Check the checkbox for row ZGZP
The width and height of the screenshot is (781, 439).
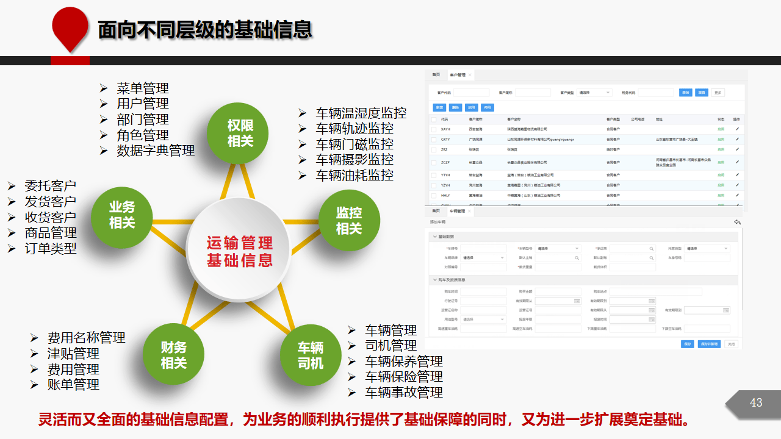(434, 163)
